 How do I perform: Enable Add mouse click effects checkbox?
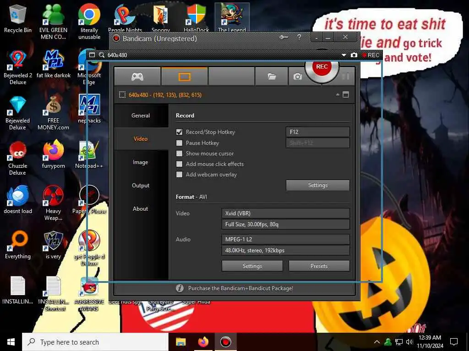(x=179, y=164)
